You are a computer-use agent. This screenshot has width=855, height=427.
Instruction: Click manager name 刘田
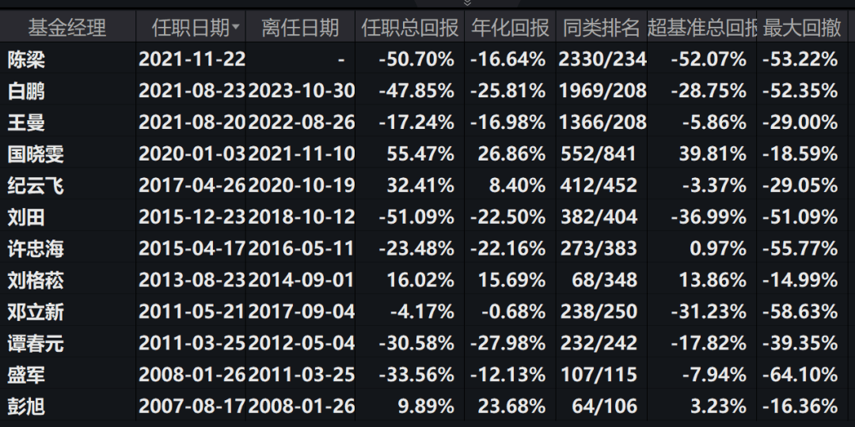click(25, 217)
